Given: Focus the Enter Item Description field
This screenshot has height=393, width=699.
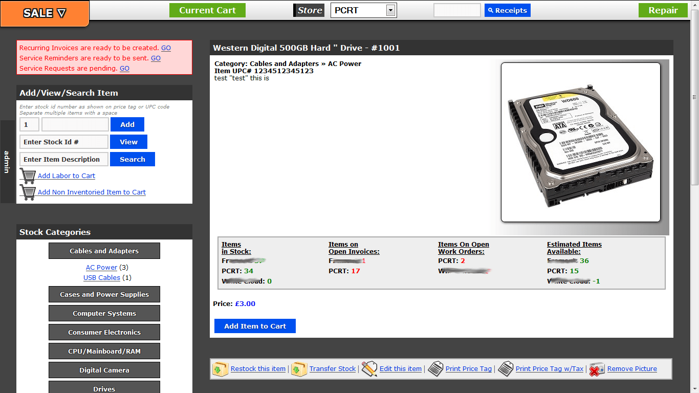Looking at the screenshot, I should click(x=64, y=159).
